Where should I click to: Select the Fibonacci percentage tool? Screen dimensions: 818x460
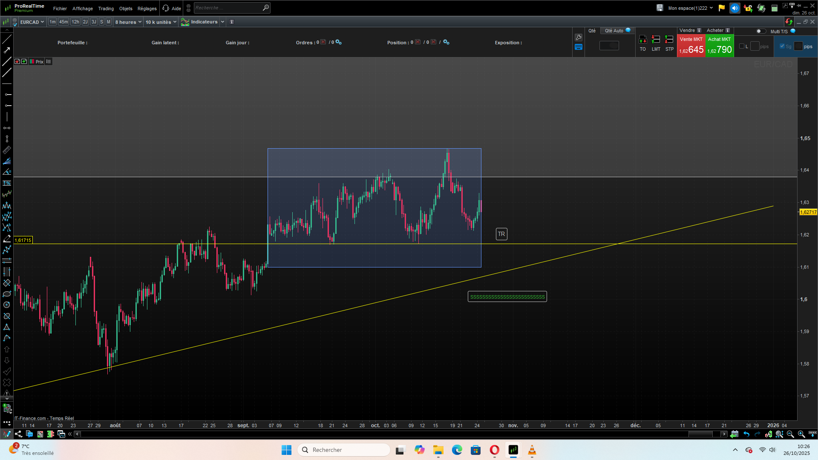(x=7, y=183)
